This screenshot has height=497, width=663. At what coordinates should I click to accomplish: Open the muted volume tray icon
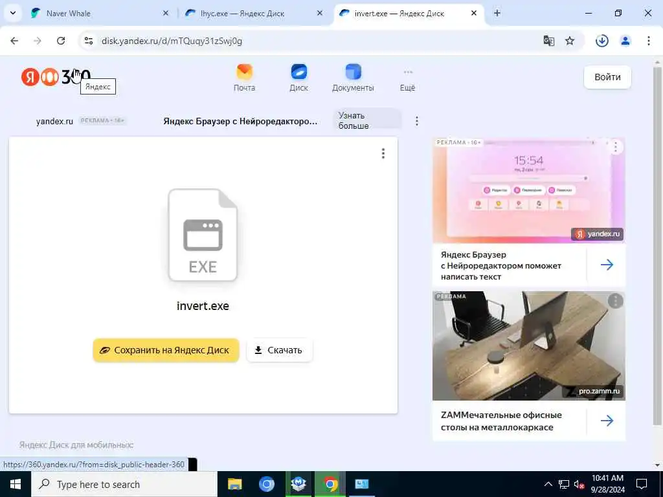(x=579, y=484)
